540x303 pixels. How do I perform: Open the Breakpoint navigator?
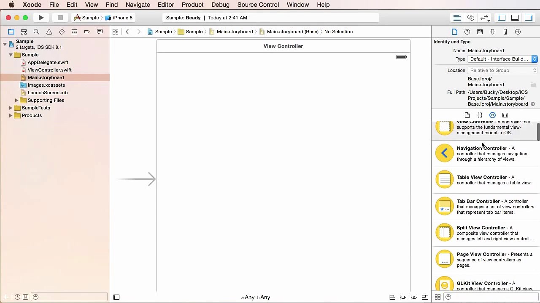click(x=87, y=32)
